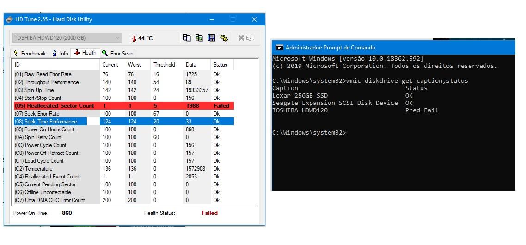Select the Health tab
Viewport: 526px width, 245px height.
point(85,53)
